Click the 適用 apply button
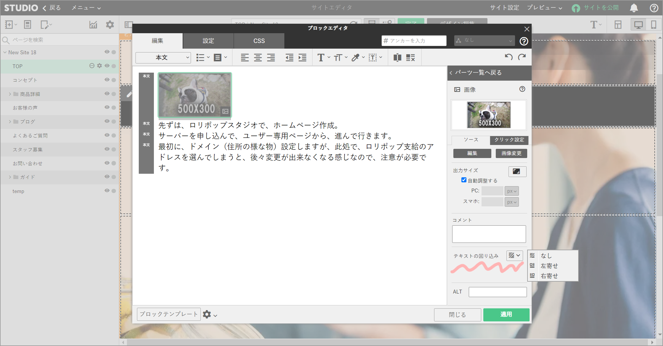 506,315
